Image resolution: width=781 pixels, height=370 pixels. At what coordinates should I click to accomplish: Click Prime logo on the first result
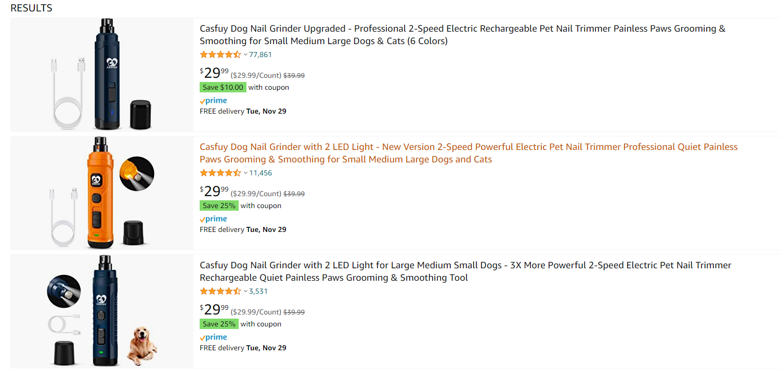click(214, 101)
